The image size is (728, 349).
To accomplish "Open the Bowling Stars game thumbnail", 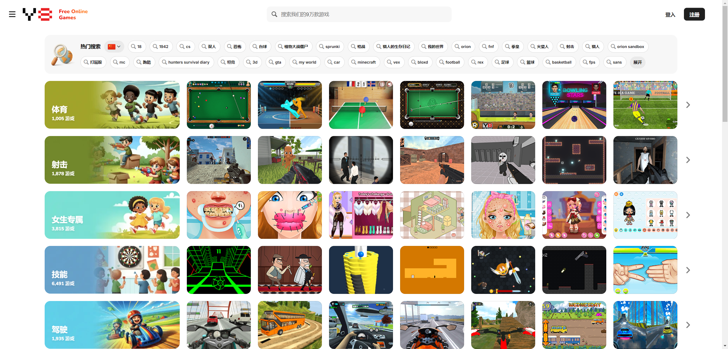I will [x=574, y=105].
